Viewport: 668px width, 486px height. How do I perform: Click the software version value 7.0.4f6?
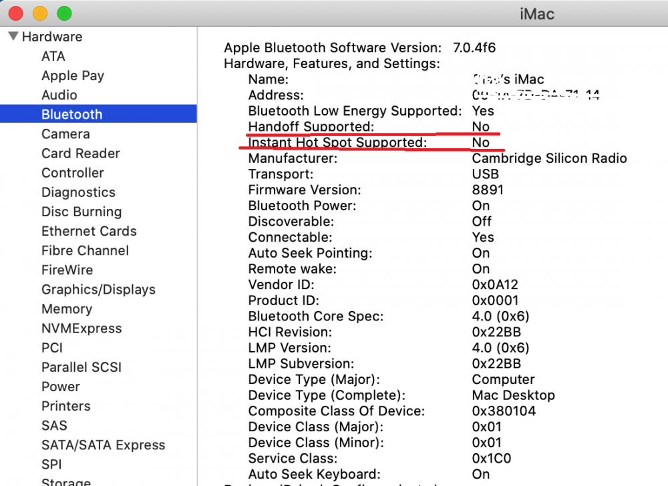click(474, 47)
